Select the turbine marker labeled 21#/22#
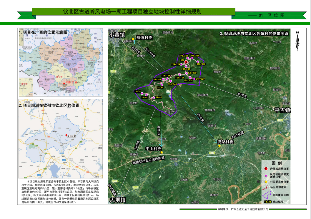The image size is (311, 219). tap(194, 79)
